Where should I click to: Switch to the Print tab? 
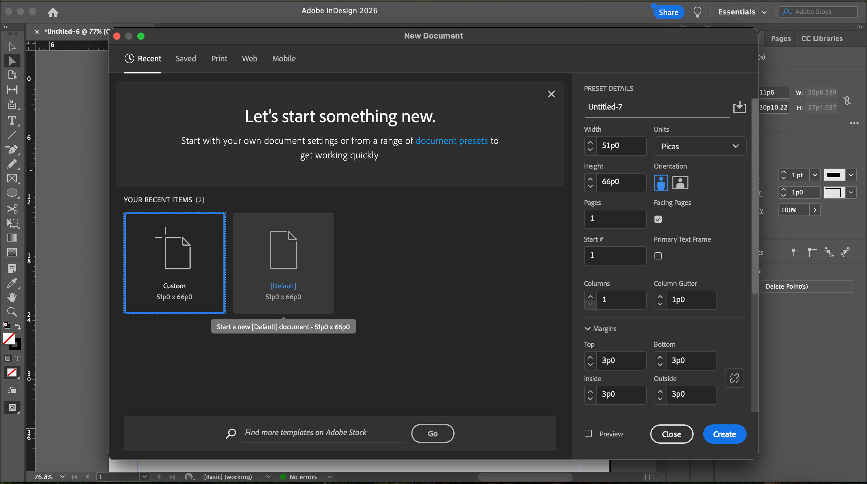point(219,59)
